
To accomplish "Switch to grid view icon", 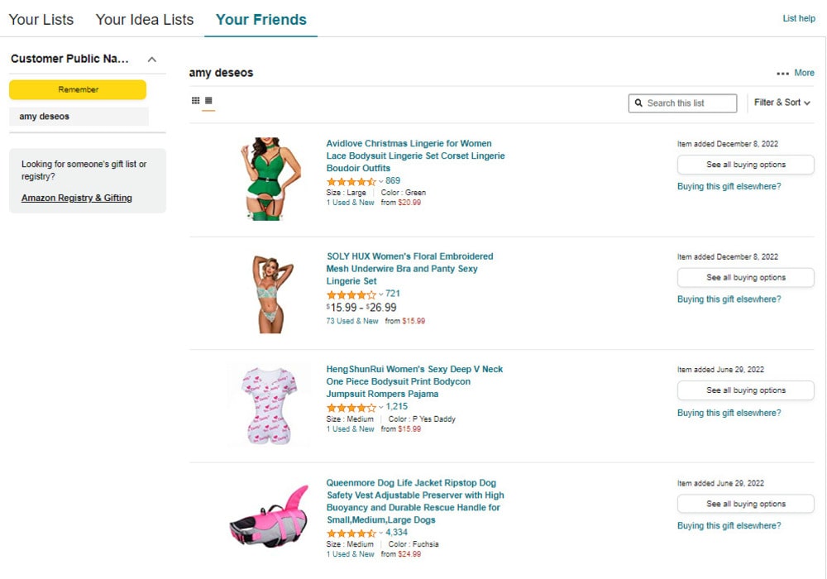I will click(x=196, y=101).
